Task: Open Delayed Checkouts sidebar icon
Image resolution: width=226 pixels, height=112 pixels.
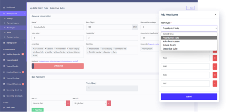Action: 4,84
